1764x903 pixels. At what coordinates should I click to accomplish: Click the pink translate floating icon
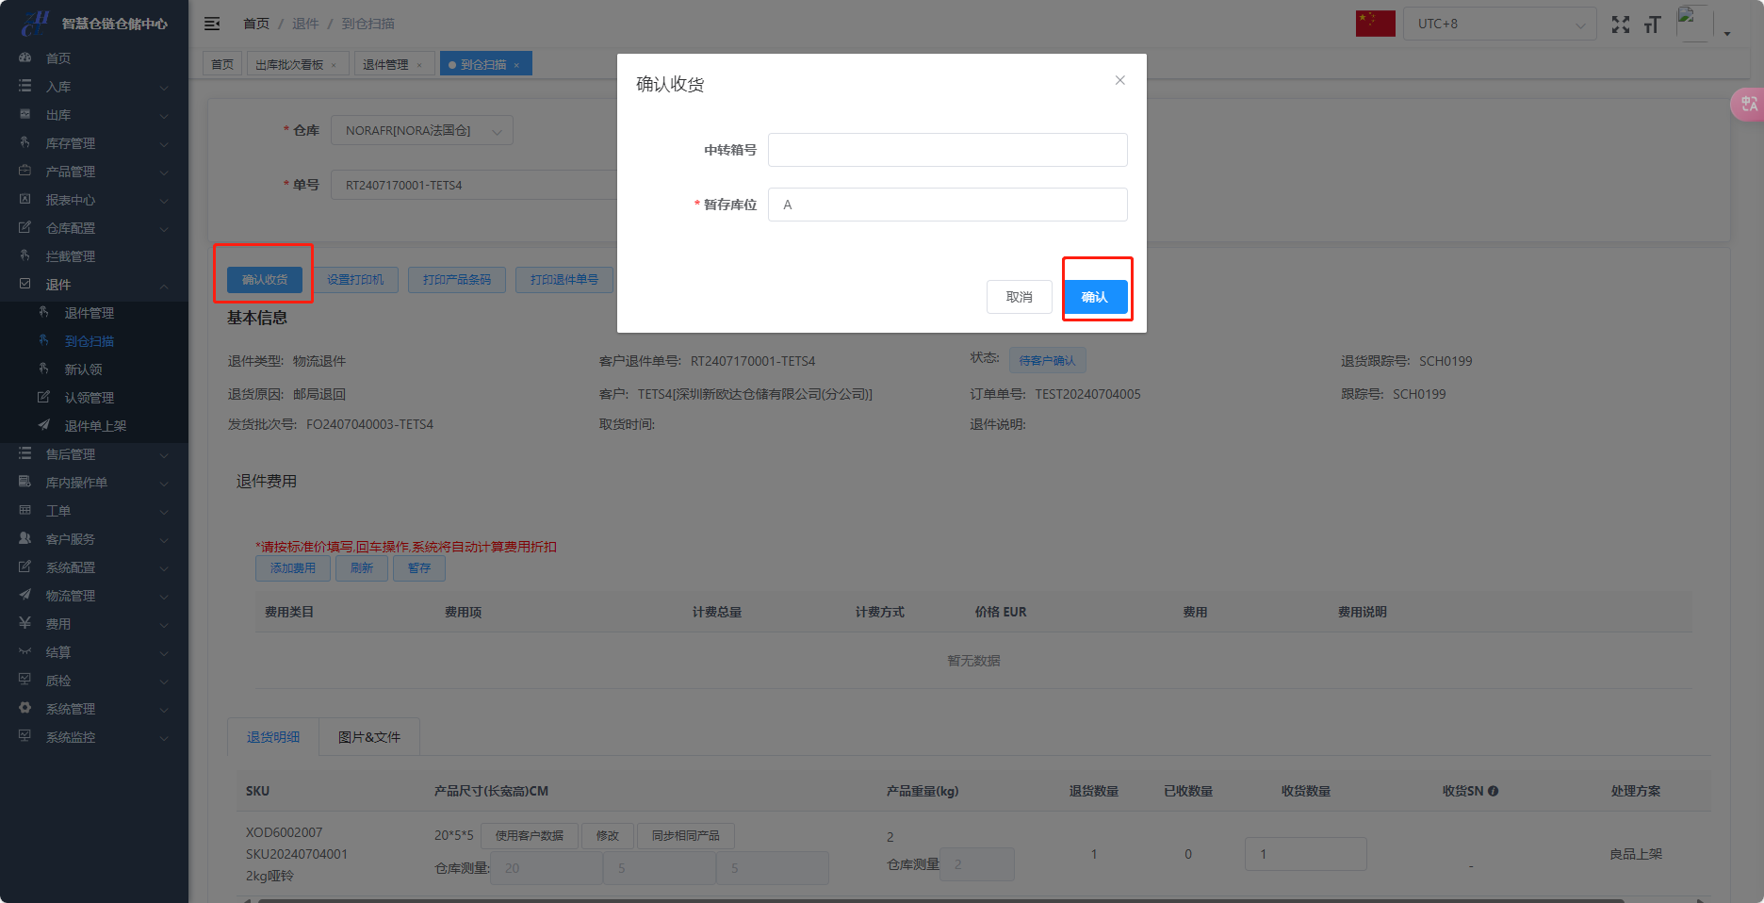point(1748,104)
